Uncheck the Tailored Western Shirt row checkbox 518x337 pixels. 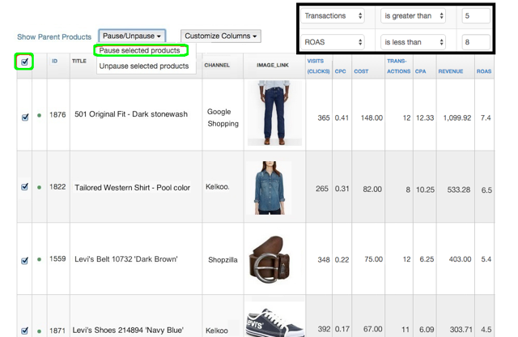pyautogui.click(x=25, y=187)
